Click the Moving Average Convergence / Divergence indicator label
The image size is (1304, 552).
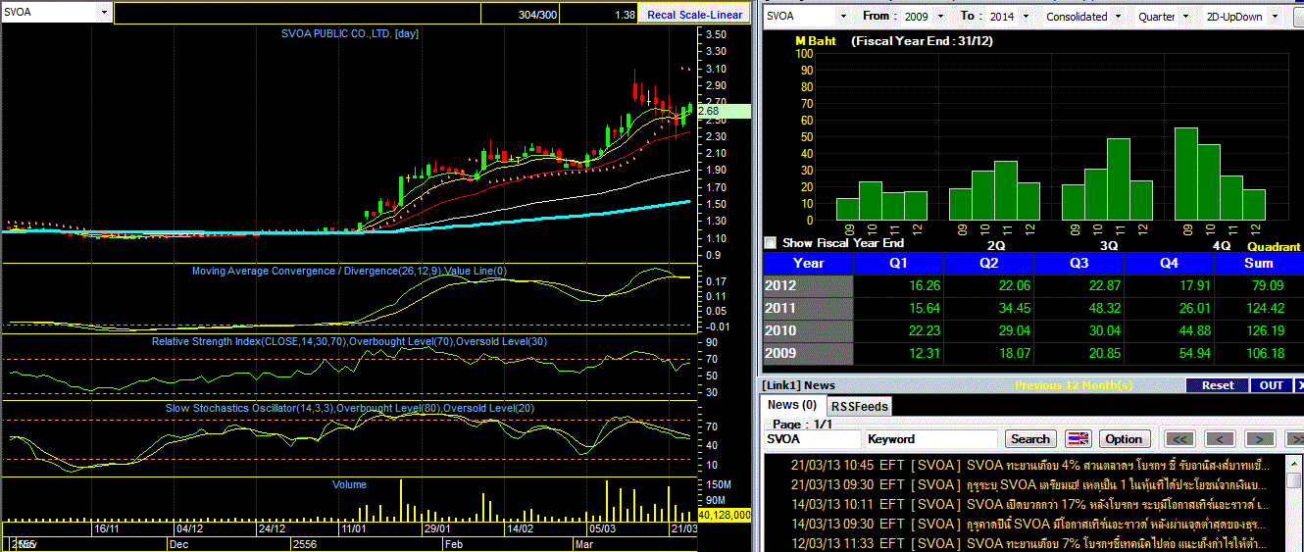[x=350, y=271]
